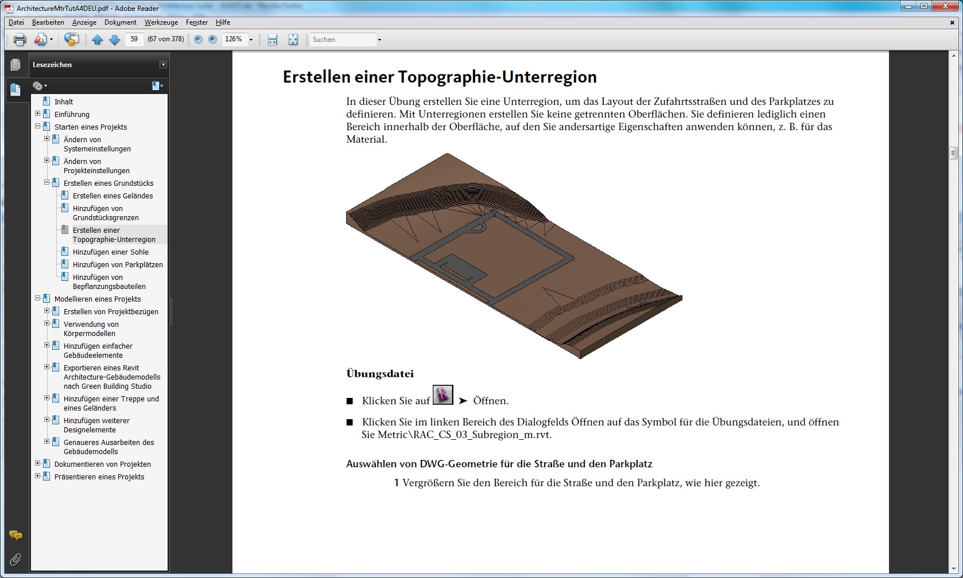
Task: Close the document with the menu-bar X
Action: 952,22
